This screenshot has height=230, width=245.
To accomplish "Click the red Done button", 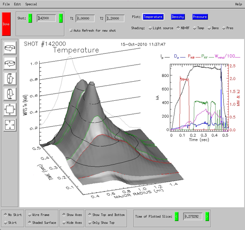I will [6, 24].
